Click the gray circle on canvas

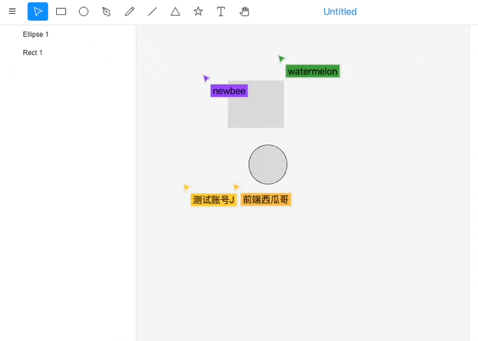pos(268,165)
